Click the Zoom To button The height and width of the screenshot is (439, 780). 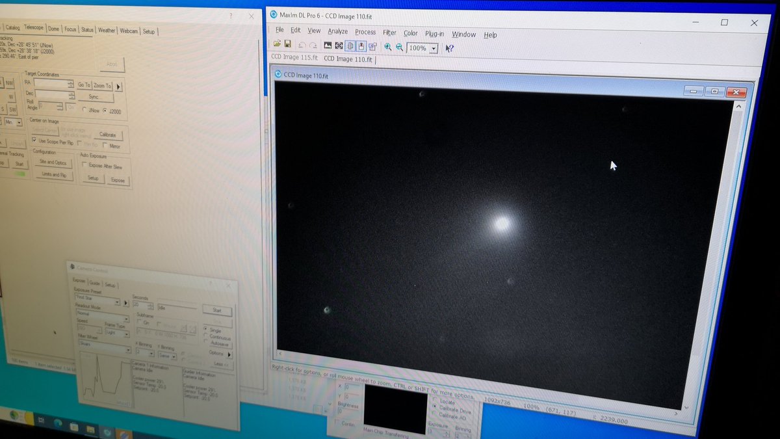[103, 86]
